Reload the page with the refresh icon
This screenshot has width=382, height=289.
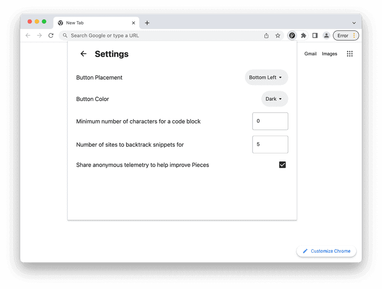tap(51, 35)
